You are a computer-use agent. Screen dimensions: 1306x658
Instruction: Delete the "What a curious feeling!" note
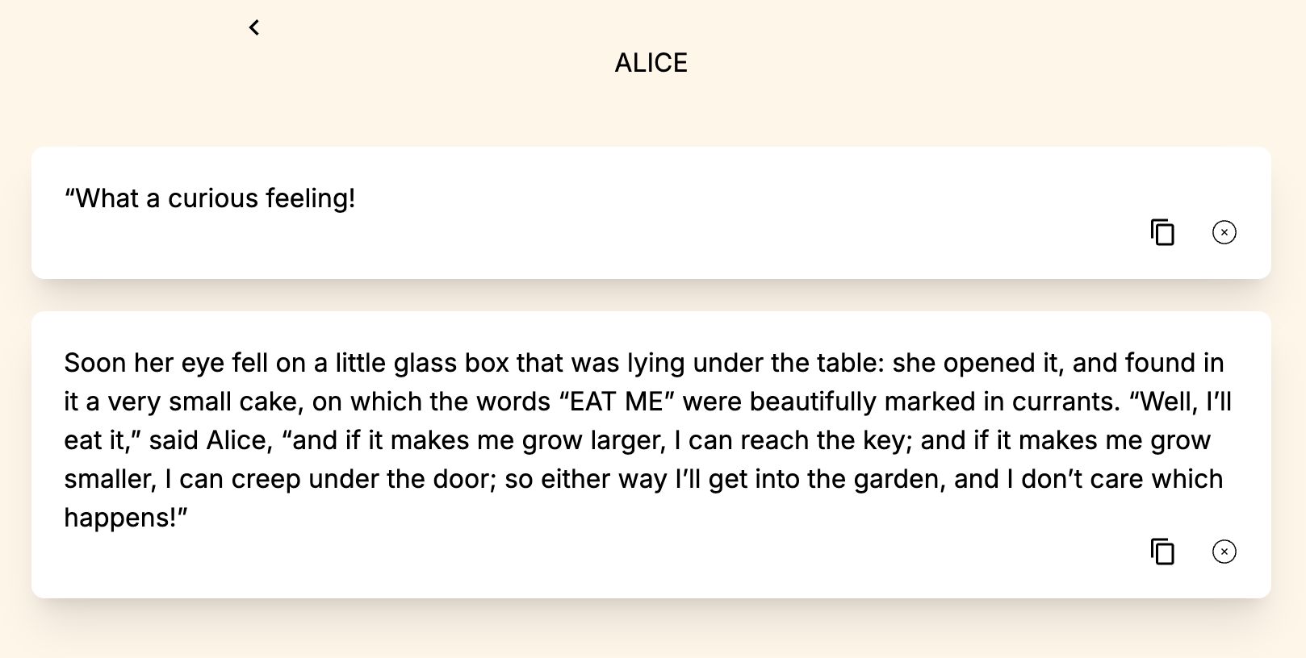tap(1224, 232)
